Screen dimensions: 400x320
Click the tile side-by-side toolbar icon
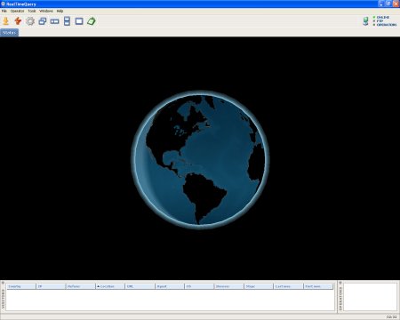pyautogui.click(x=54, y=21)
